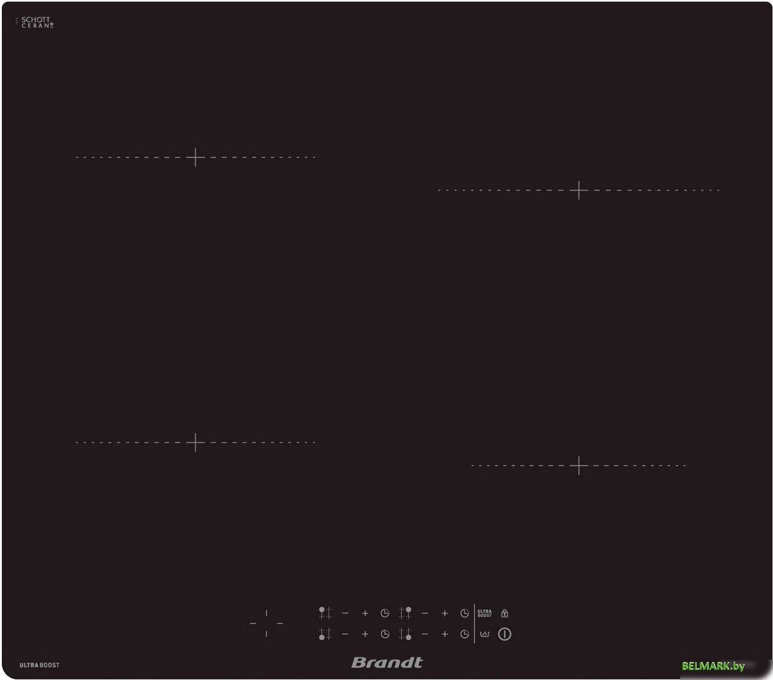The height and width of the screenshot is (680, 773).
Task: Tap the child lock padlock icon
Action: pos(504,613)
